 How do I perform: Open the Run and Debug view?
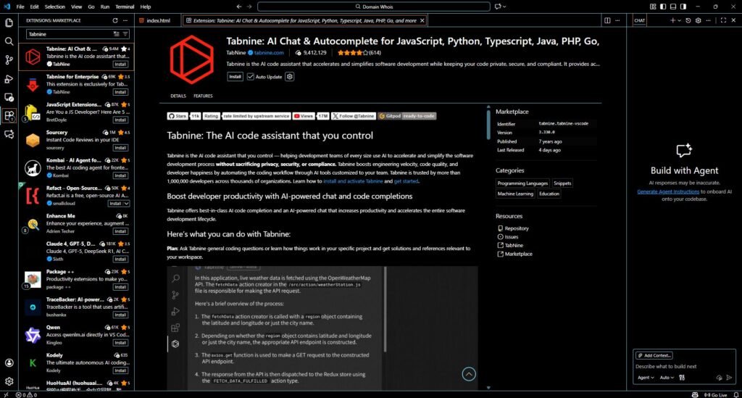[x=9, y=78]
